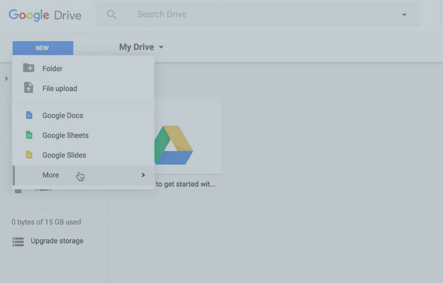443x283 pixels.
Task: Click the Upgrade storage server icon
Action: click(18, 241)
